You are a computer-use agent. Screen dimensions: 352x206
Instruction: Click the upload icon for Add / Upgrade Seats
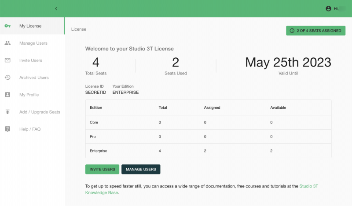pyautogui.click(x=7, y=112)
